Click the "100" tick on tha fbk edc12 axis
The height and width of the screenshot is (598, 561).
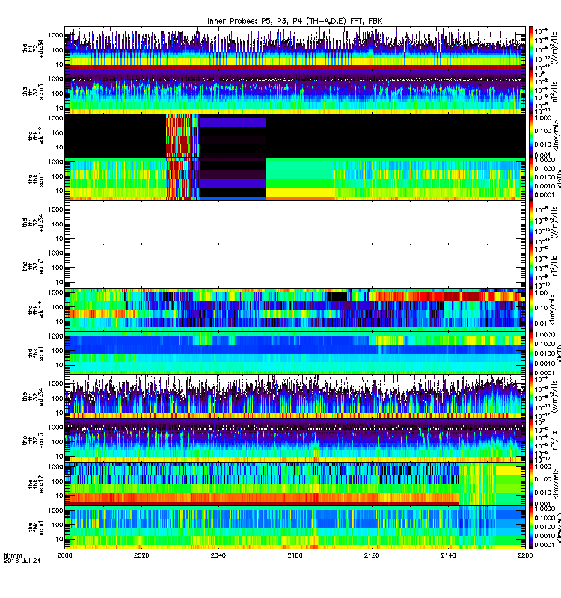pyautogui.click(x=58, y=133)
